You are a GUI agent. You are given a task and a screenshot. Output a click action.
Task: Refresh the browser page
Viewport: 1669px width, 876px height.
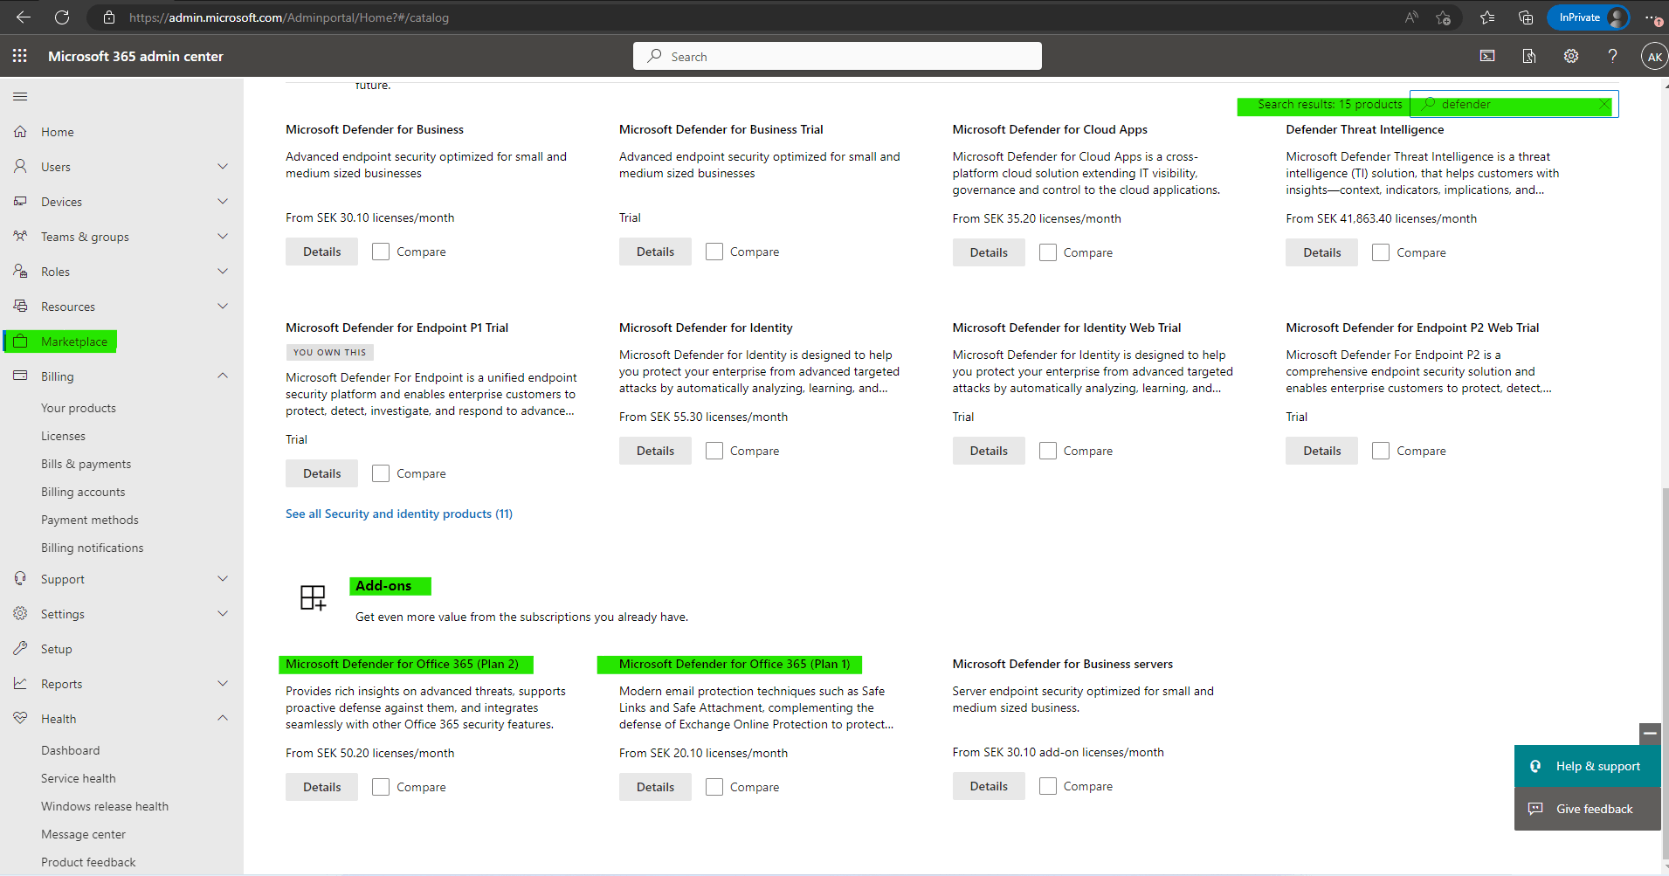pyautogui.click(x=62, y=17)
